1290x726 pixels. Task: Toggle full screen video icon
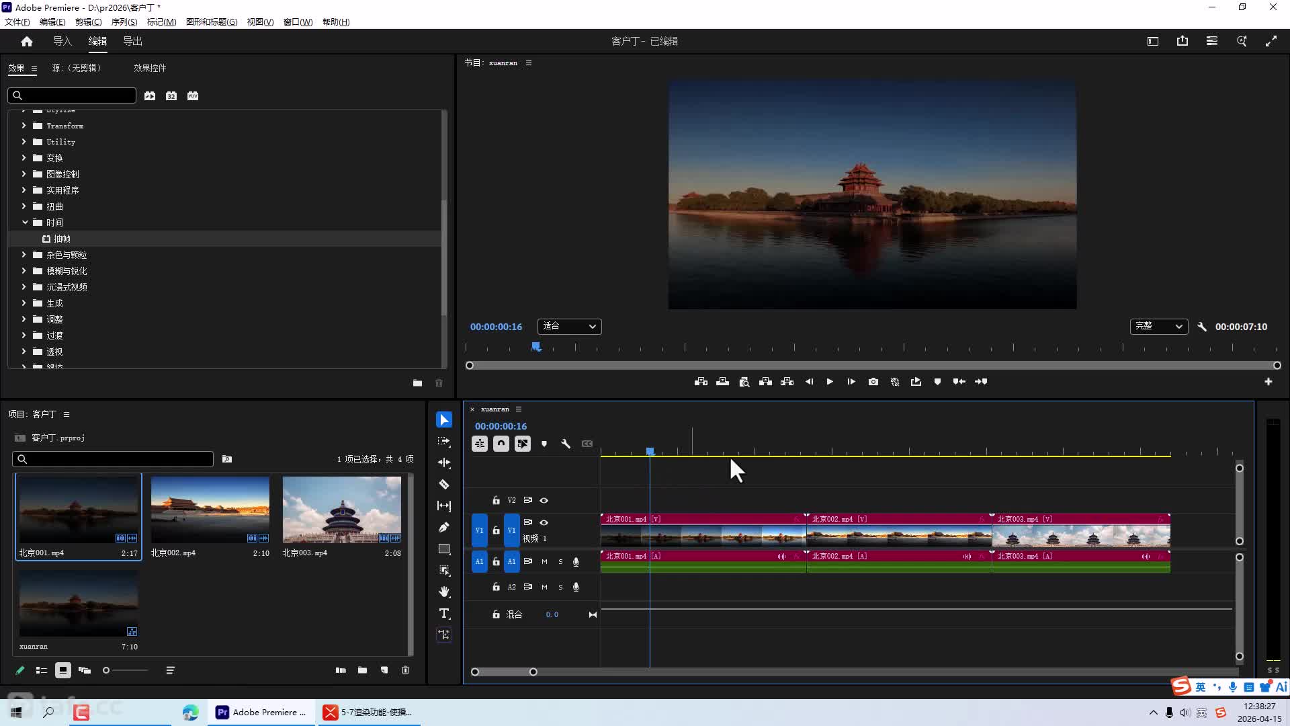coord(1271,42)
